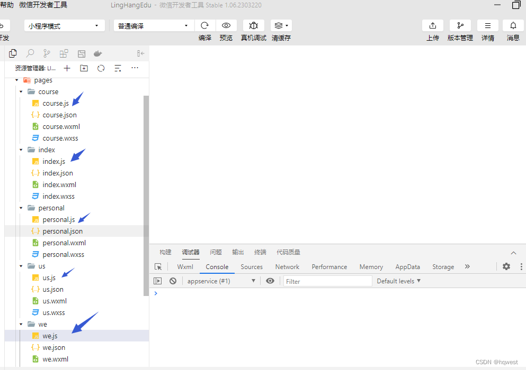
Task: Open course.wxml file
Action: pyautogui.click(x=61, y=126)
